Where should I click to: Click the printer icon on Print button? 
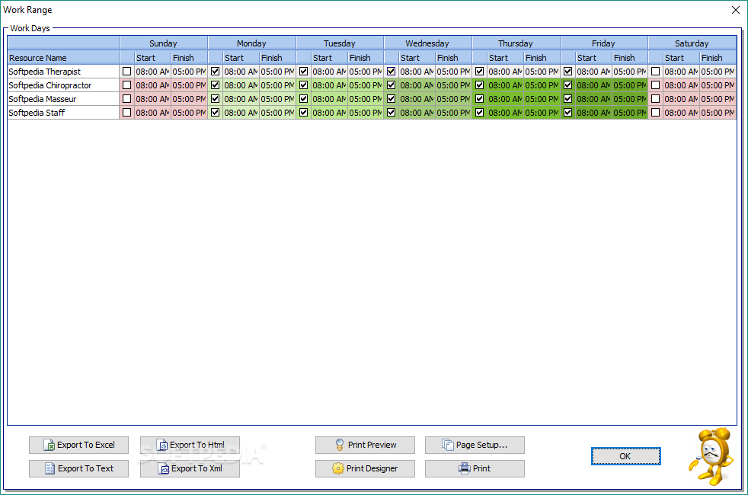tap(464, 468)
